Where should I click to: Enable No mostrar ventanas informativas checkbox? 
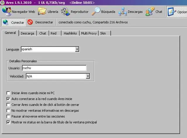point(8,111)
